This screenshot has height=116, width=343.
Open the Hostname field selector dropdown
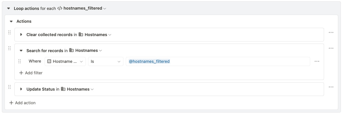click(x=65, y=61)
